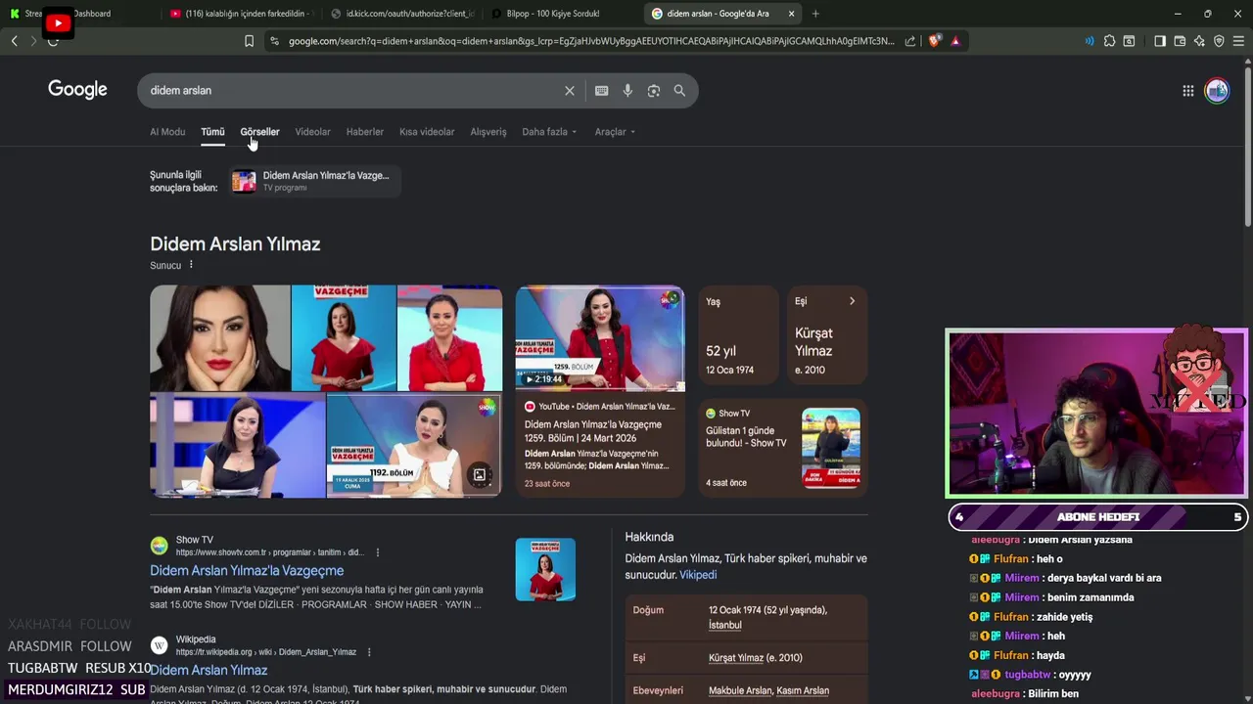This screenshot has height=704, width=1253.
Task: Open Brave Shields lion icon
Action: 934,41
